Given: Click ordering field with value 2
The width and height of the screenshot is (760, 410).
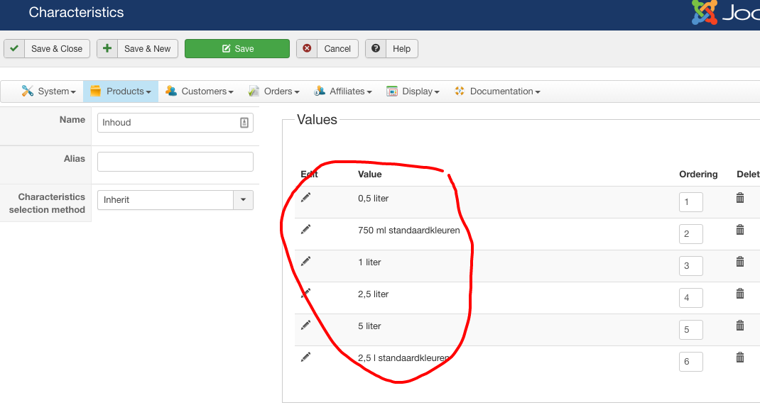Looking at the screenshot, I should pos(690,234).
